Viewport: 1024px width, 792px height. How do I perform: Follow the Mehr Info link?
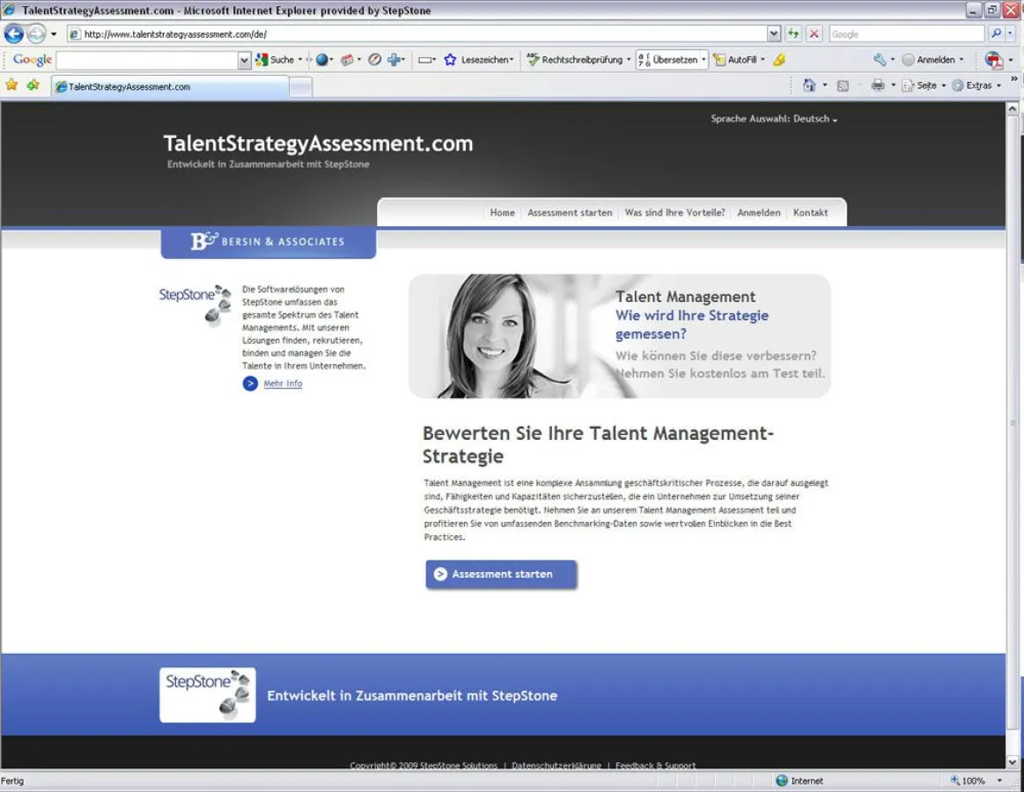click(x=283, y=384)
